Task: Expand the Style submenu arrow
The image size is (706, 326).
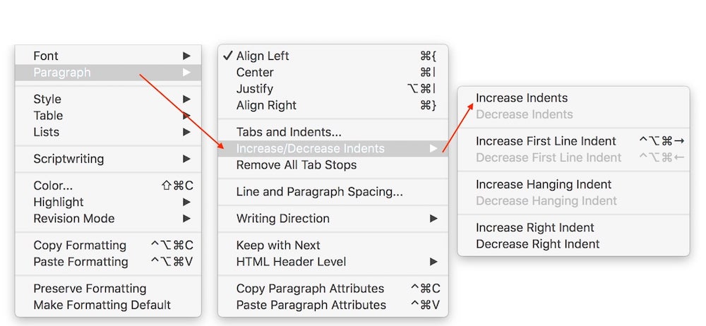Action: (x=186, y=99)
